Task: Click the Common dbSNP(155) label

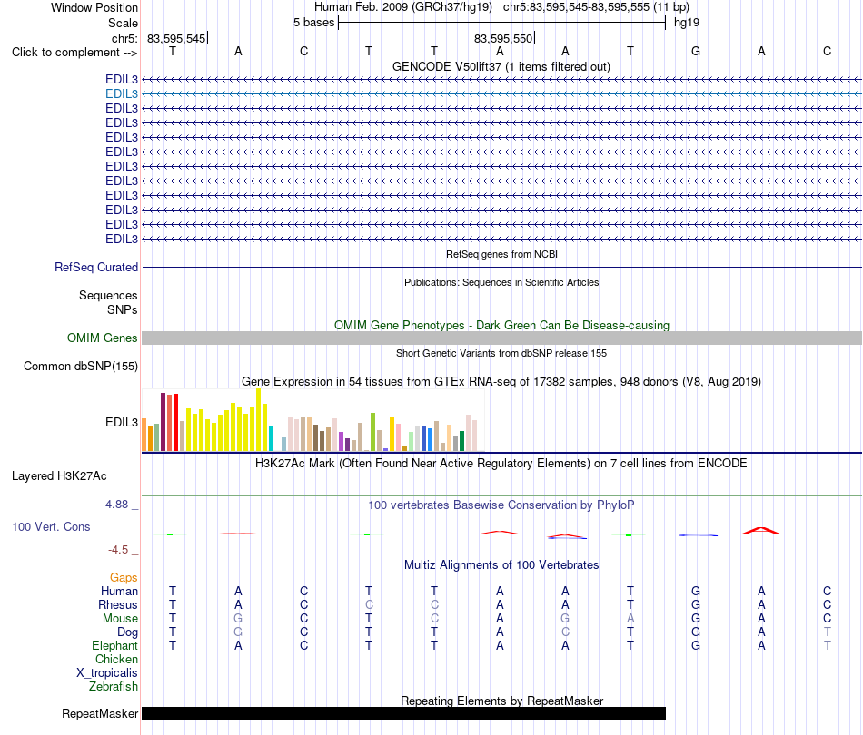Action: [x=81, y=366]
